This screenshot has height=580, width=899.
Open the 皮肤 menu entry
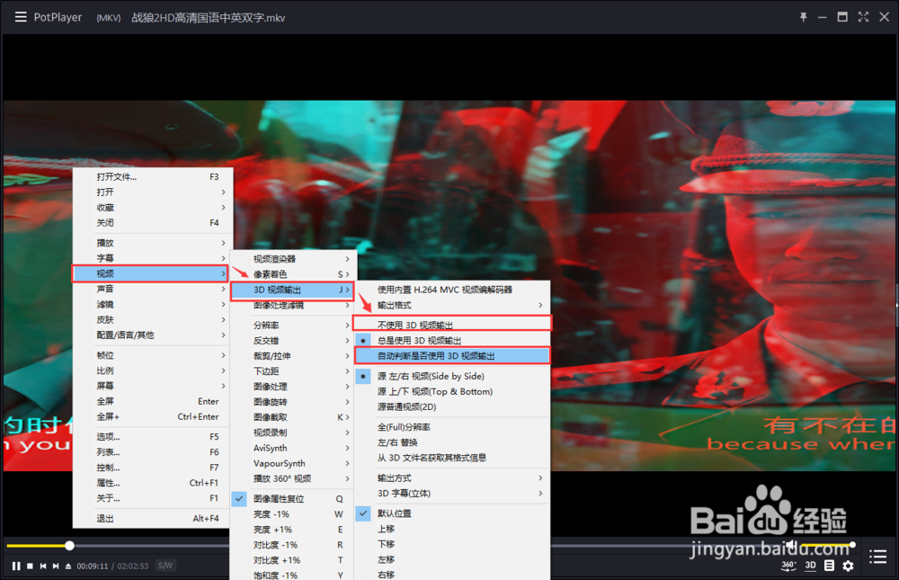tap(151, 319)
